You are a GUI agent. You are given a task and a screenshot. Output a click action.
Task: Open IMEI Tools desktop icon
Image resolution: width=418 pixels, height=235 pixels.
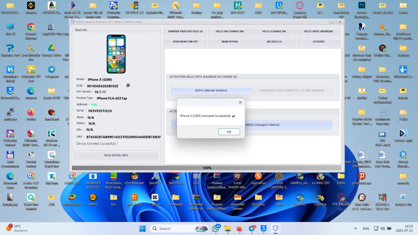[x=134, y=199]
